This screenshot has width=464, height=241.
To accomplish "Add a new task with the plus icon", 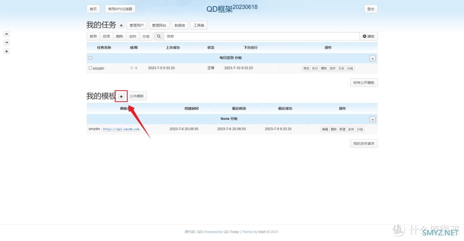I will point(121,25).
